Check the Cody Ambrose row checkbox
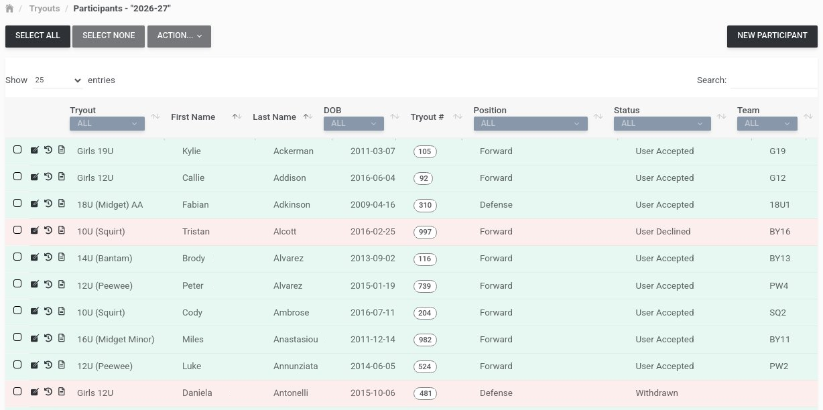This screenshot has height=410, width=823. click(17, 311)
